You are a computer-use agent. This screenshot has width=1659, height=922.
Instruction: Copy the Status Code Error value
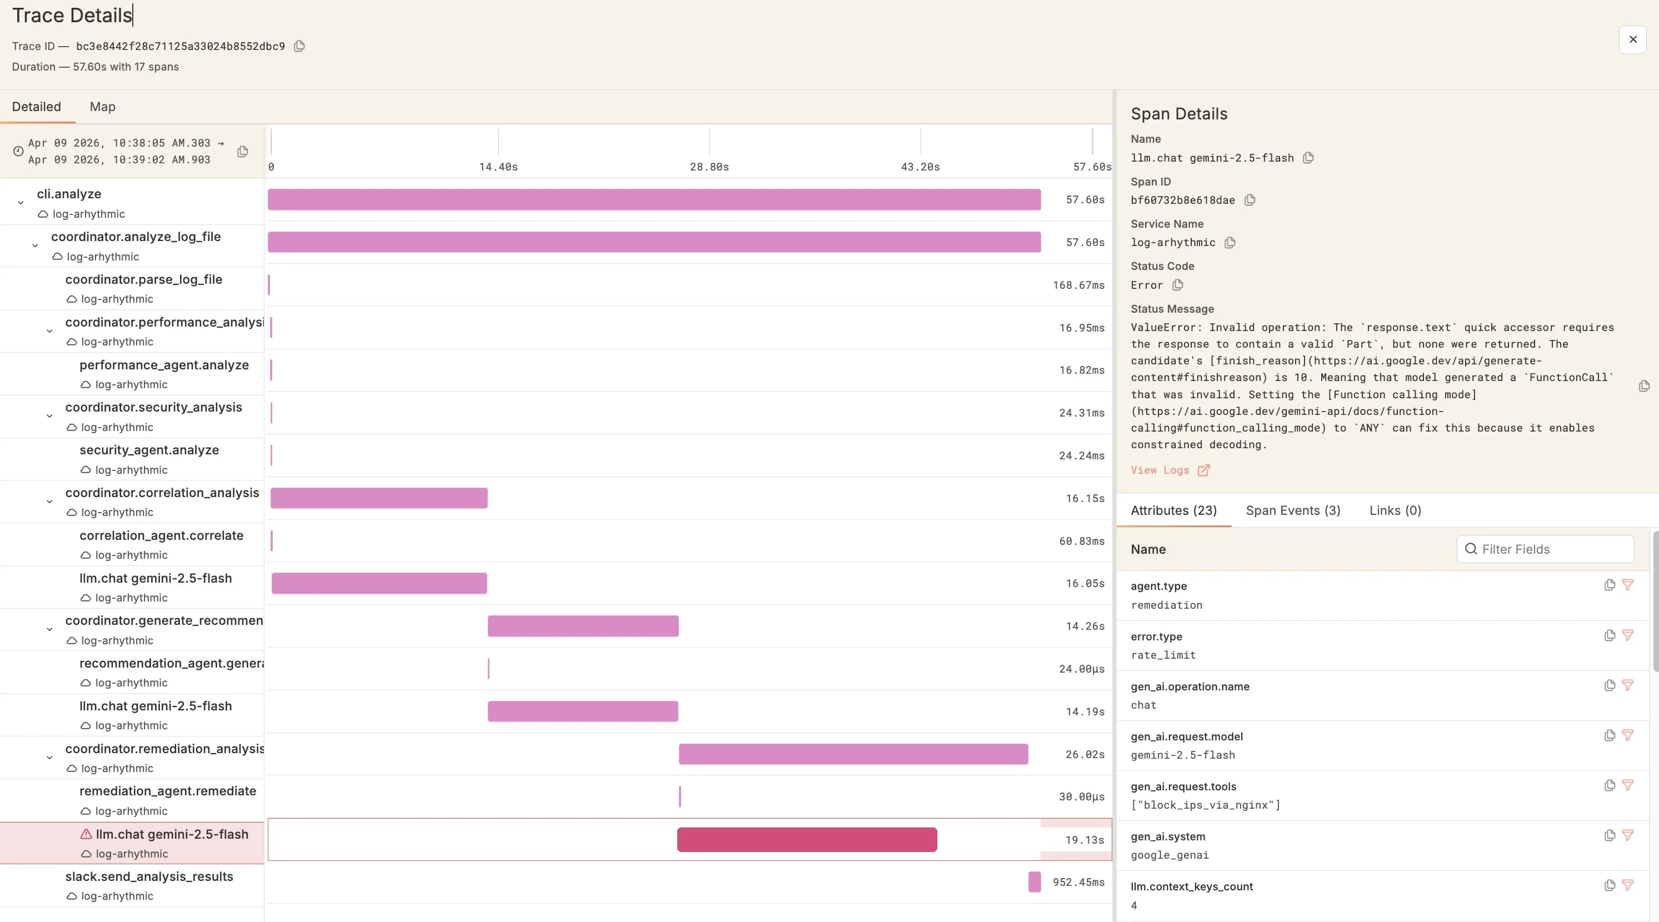(x=1177, y=285)
